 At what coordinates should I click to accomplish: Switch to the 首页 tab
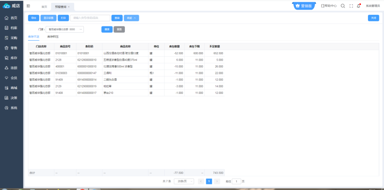(44, 7)
